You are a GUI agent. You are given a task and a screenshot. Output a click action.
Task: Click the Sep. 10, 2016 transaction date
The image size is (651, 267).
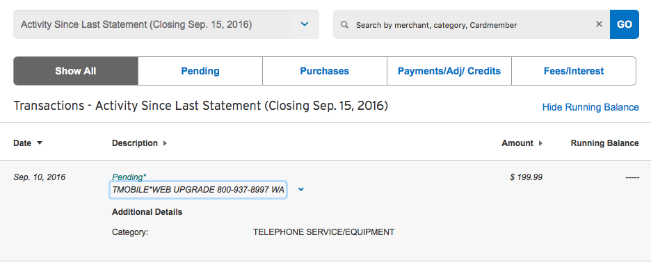click(x=40, y=177)
